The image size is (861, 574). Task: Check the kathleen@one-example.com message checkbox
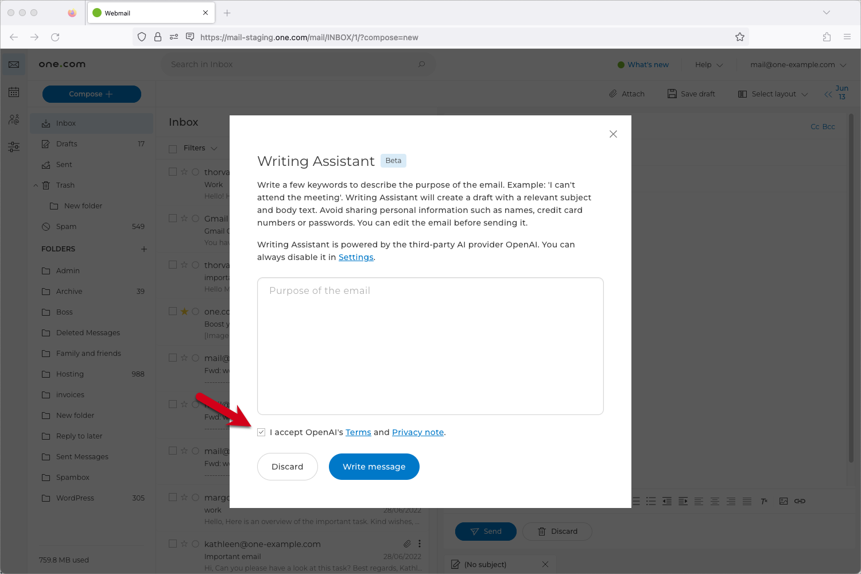173,544
